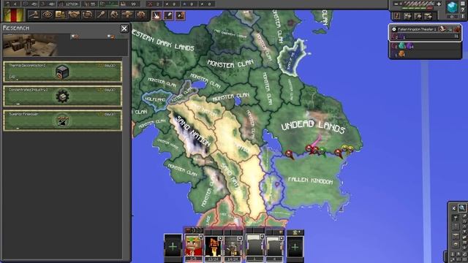Viewport: 468px width, 263px height.
Task: Click fourth icon below the speed bar
Action: 429,16
